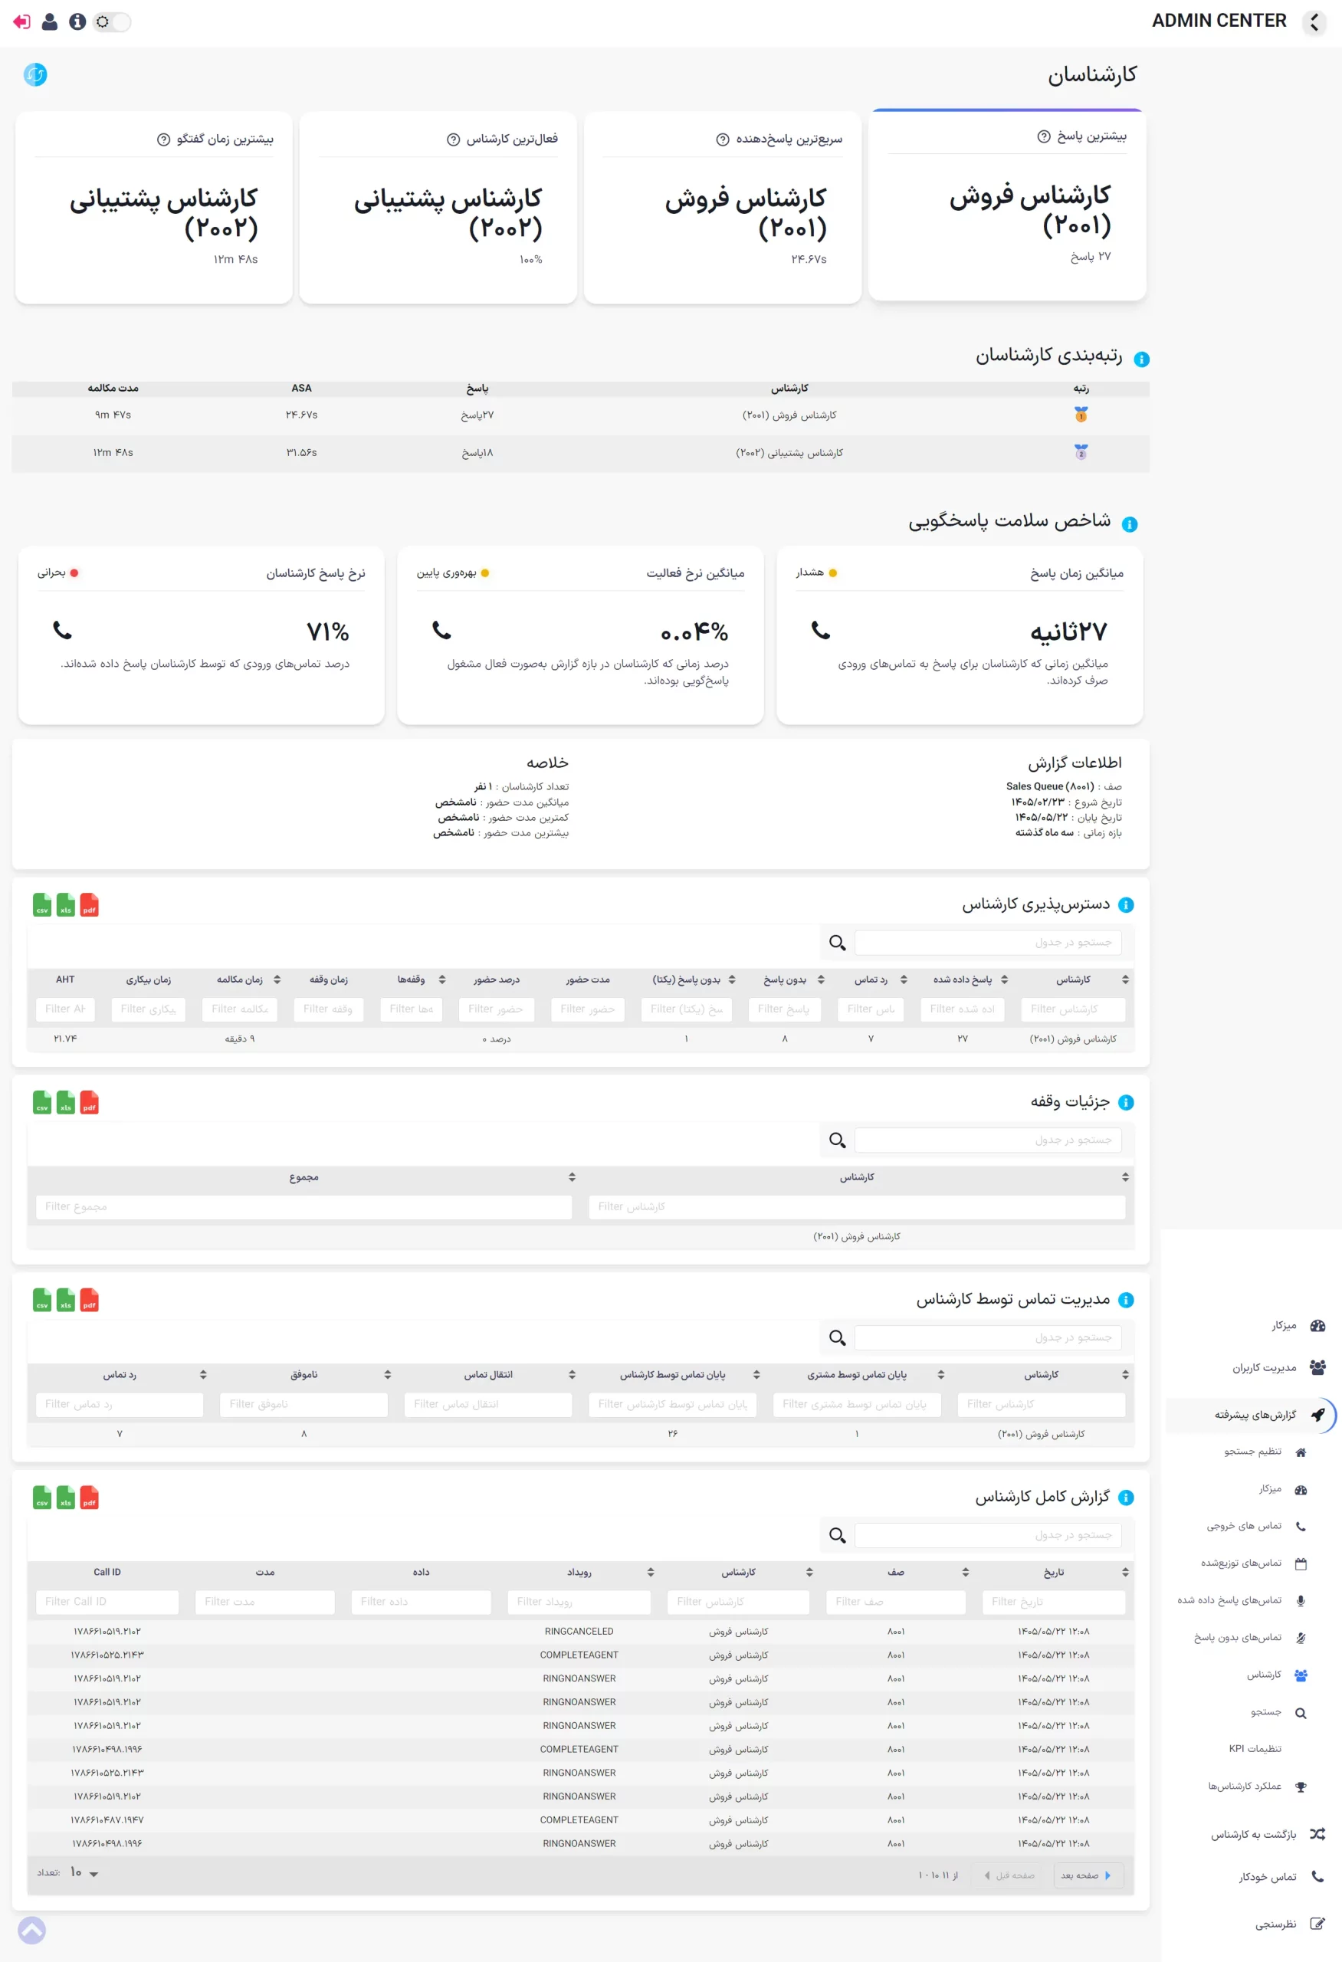Collapse sidebar with the chevron beside ADMIN CENTER
Screen dimensions: 1342x1962
pos(1314,22)
